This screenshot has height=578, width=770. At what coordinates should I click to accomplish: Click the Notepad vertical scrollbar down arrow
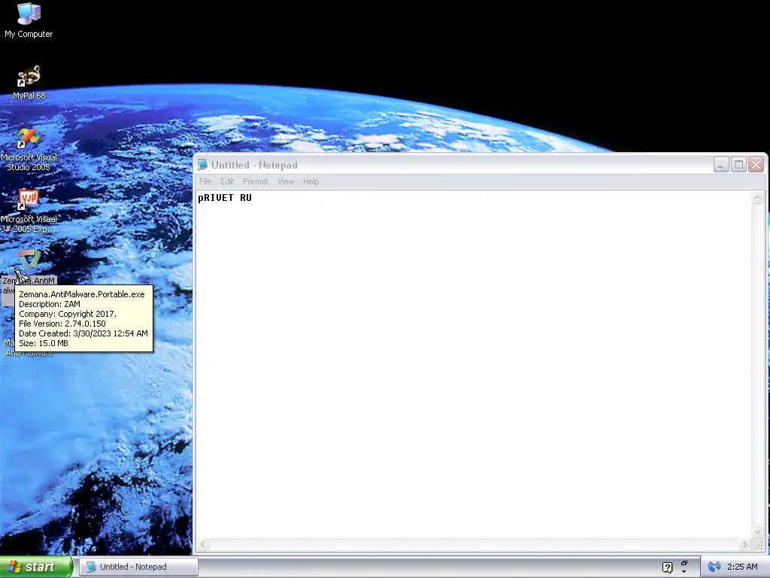tap(757, 532)
